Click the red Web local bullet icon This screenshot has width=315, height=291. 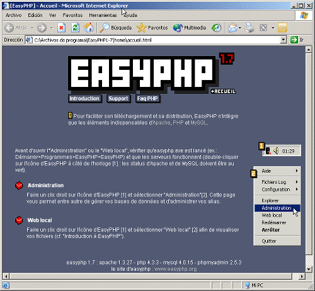pyautogui.click(x=19, y=220)
